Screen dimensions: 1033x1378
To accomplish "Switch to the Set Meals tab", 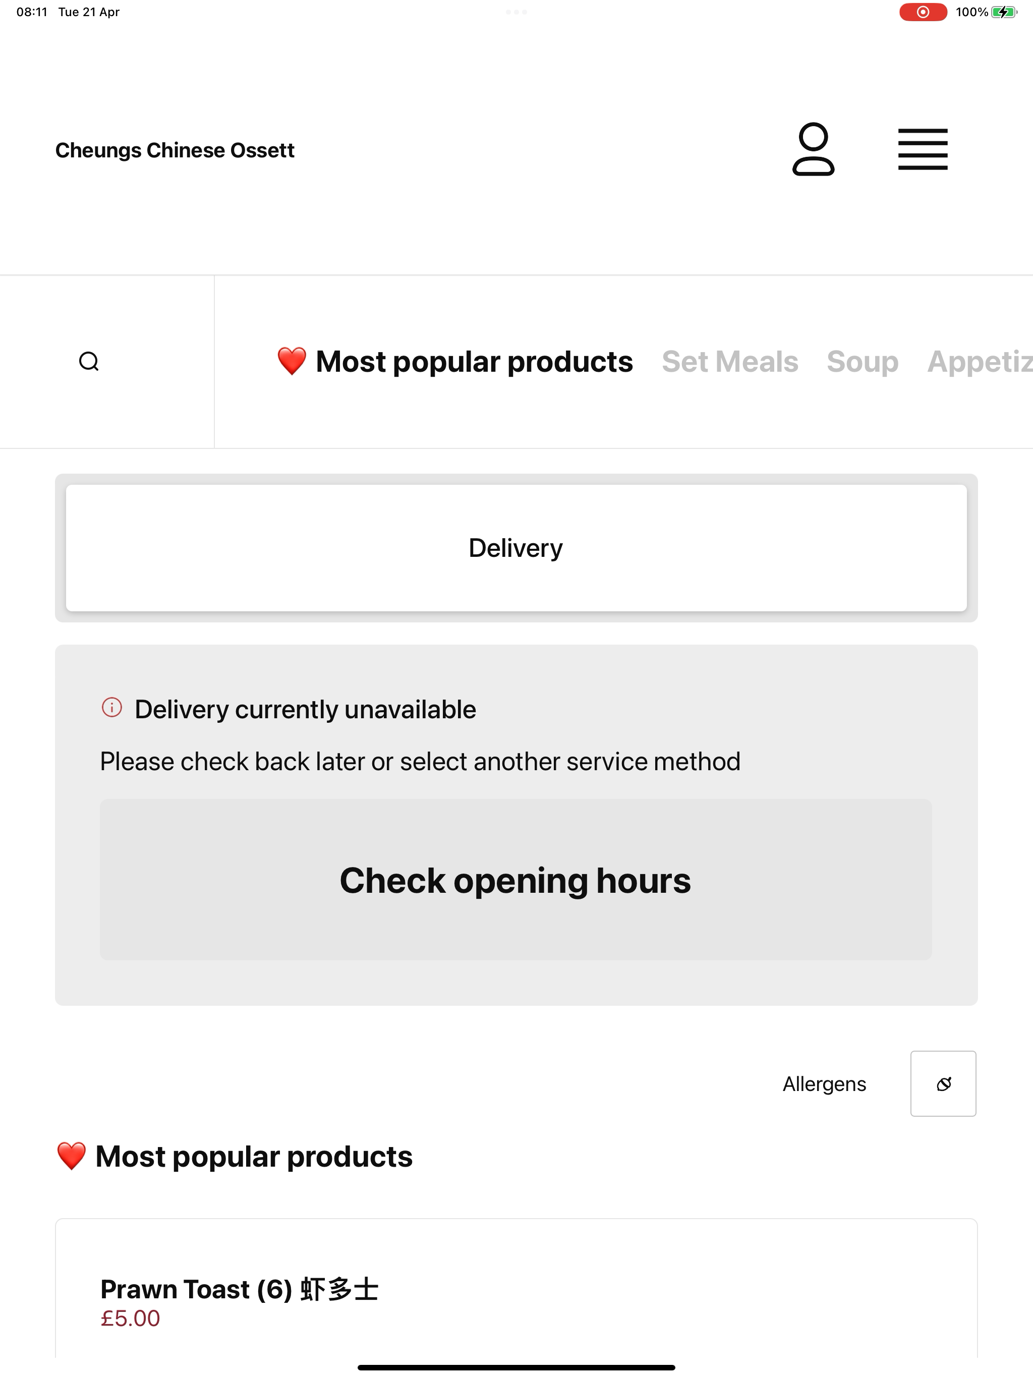I will 729,361.
